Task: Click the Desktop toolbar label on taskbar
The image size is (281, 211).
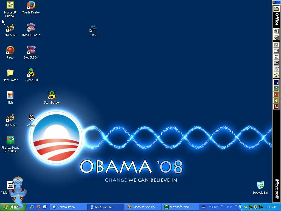Action: (213, 207)
